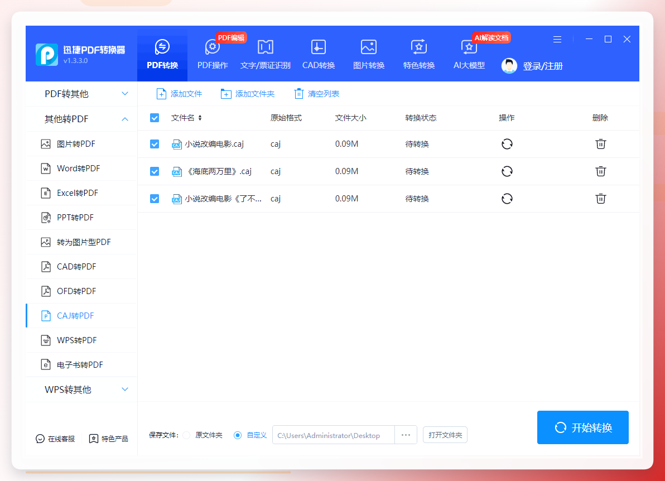Click 待转换 status of 《海底两万里》.caj

point(417,171)
